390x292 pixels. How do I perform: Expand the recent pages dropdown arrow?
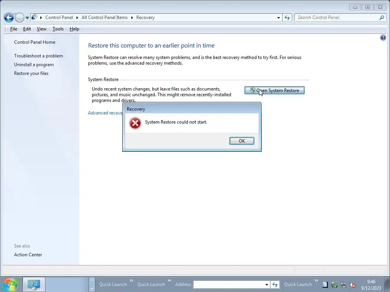click(27, 18)
